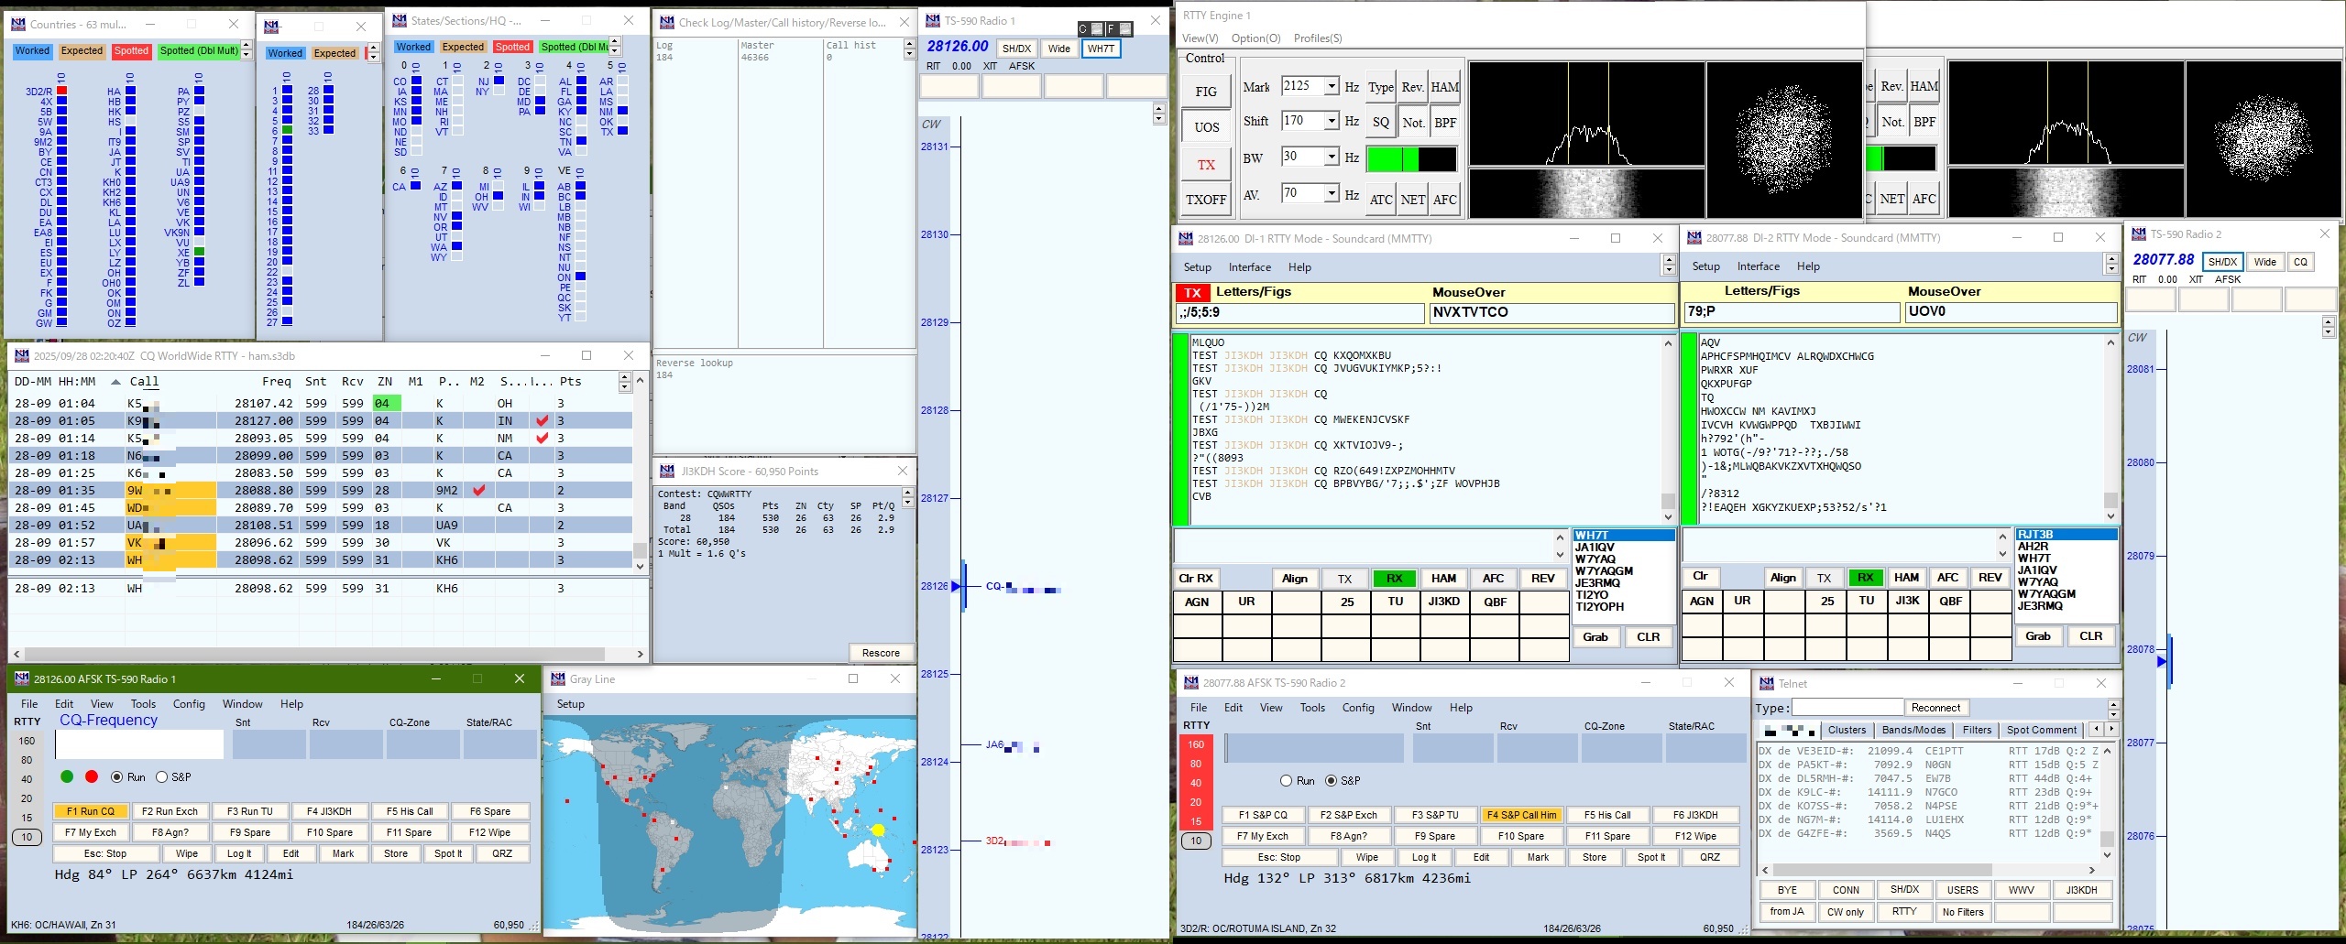The width and height of the screenshot is (2346, 944).
Task: Click the callsign entry field under CQ-Frequency
Action: point(139,743)
